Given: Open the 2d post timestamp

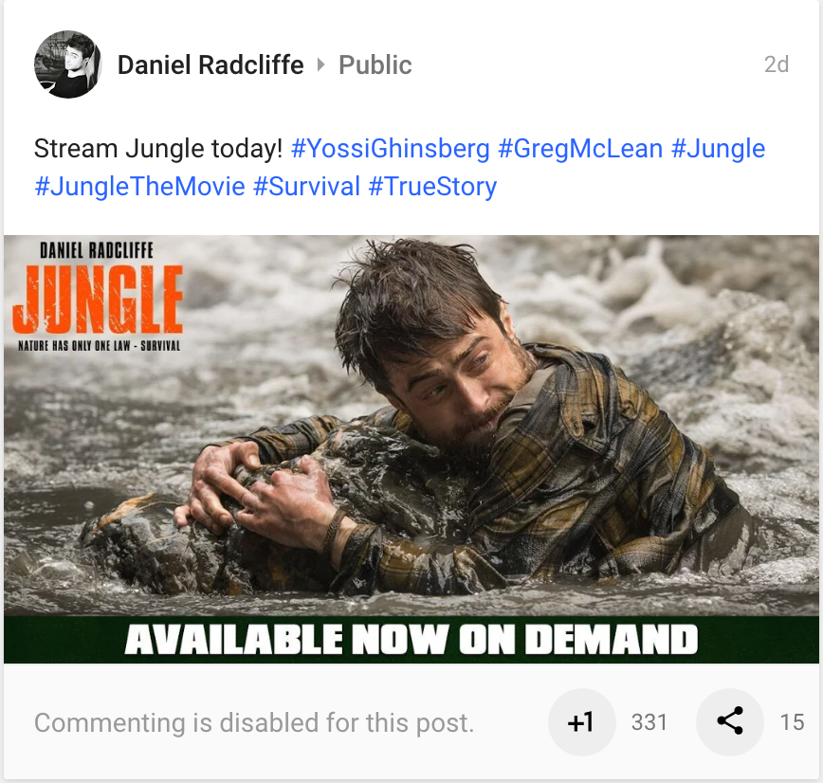Looking at the screenshot, I should point(777,64).
